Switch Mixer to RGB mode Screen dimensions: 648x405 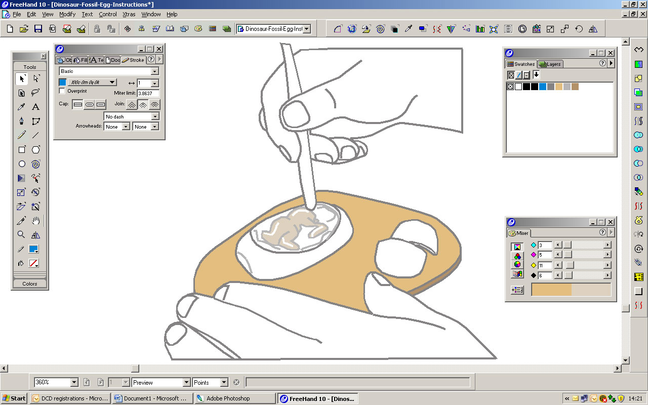(x=517, y=256)
